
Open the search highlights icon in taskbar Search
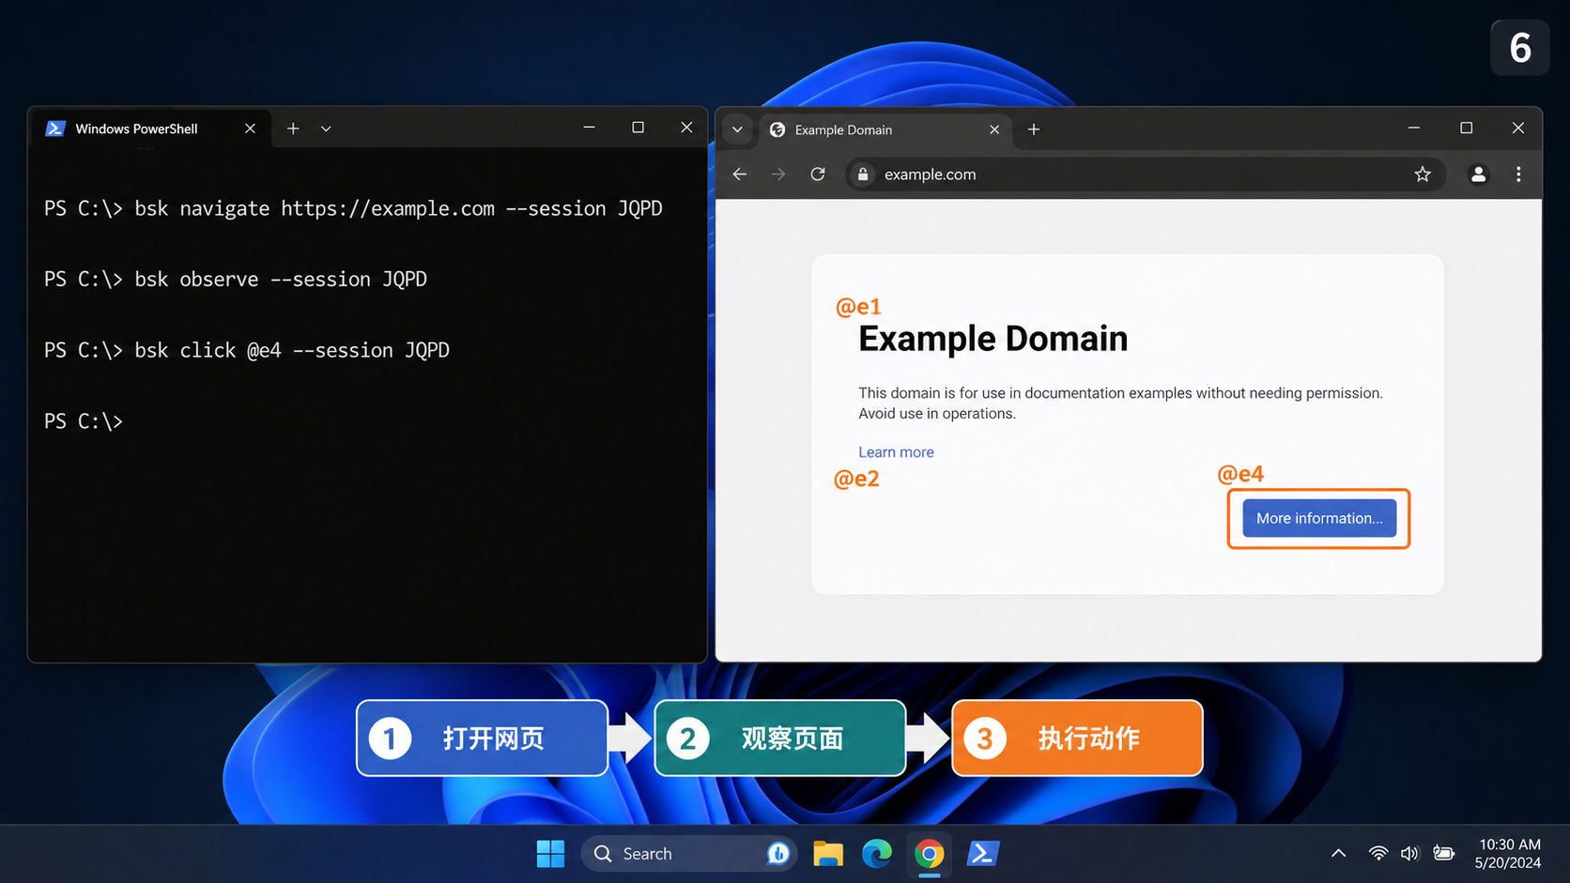pyautogui.click(x=777, y=854)
